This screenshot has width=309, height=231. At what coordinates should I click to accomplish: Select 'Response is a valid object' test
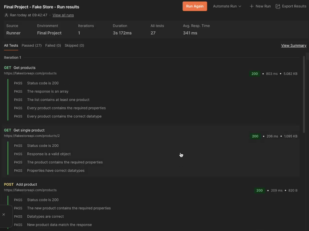pos(49,154)
